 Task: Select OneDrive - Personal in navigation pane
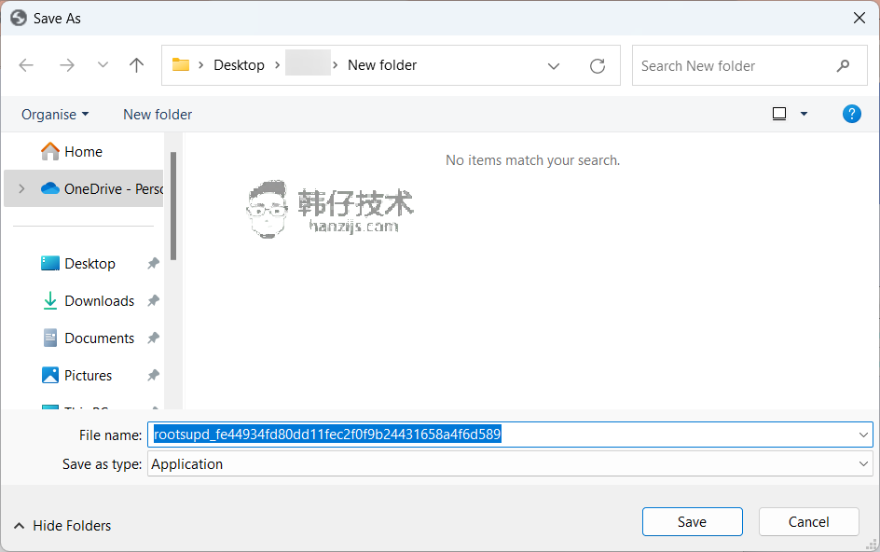point(84,188)
